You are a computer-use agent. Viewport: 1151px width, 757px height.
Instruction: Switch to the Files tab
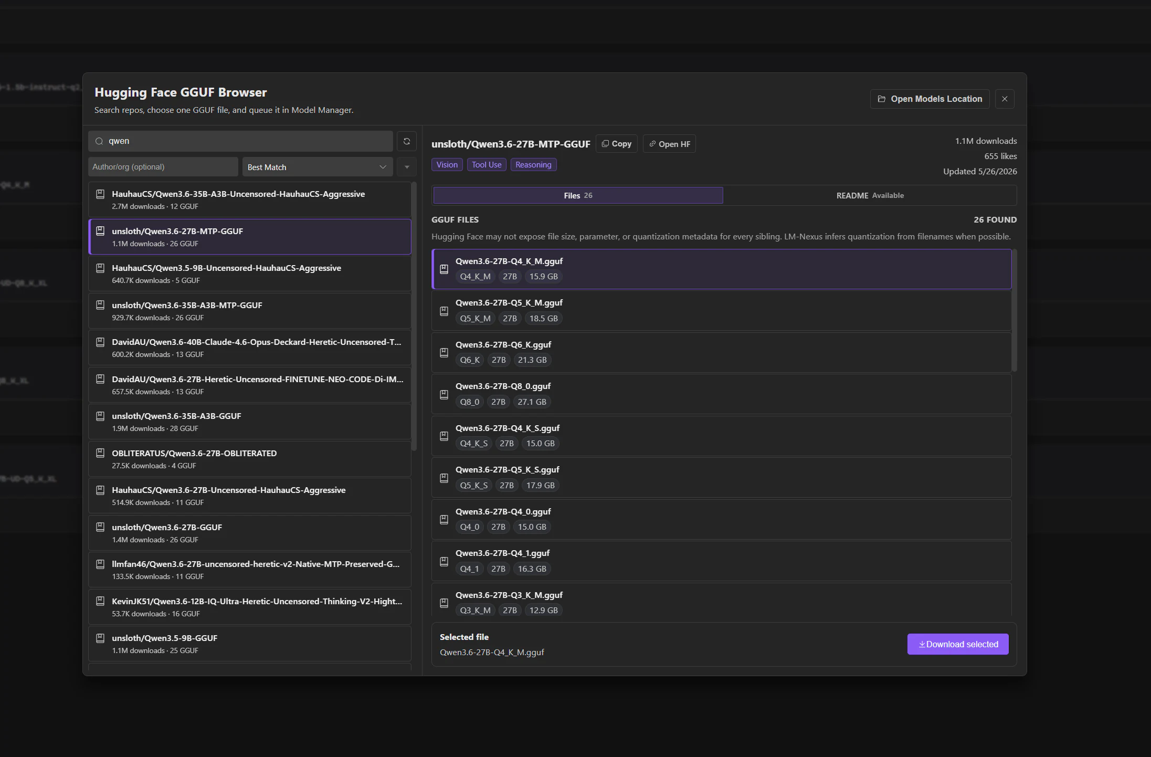pos(578,195)
